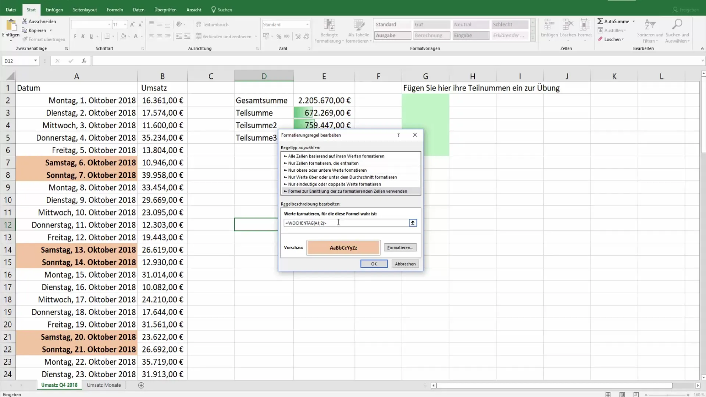Align text right icon

(x=168, y=36)
